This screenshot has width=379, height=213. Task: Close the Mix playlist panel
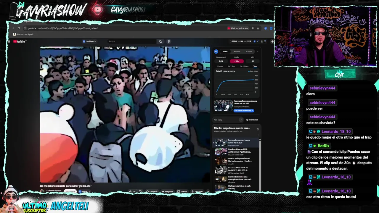tap(258, 129)
